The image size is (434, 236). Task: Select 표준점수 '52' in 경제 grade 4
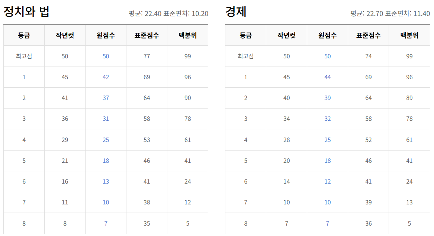(369, 140)
